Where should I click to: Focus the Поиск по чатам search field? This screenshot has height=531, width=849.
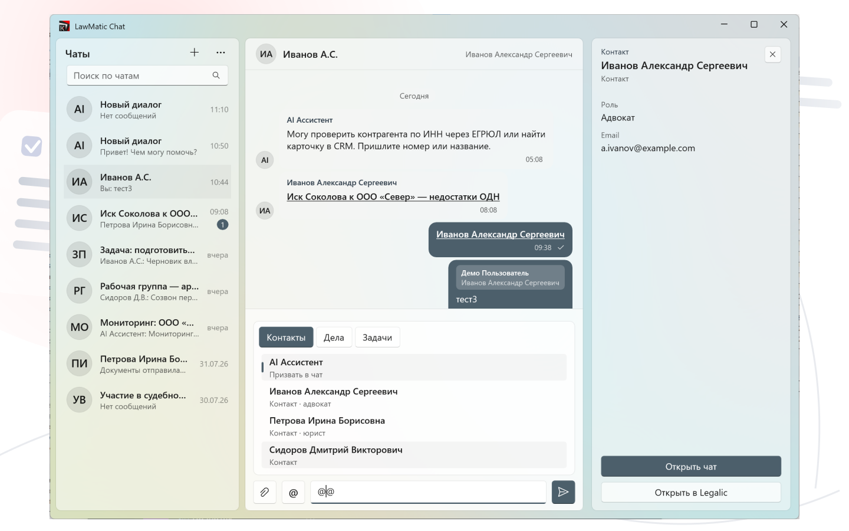point(147,76)
